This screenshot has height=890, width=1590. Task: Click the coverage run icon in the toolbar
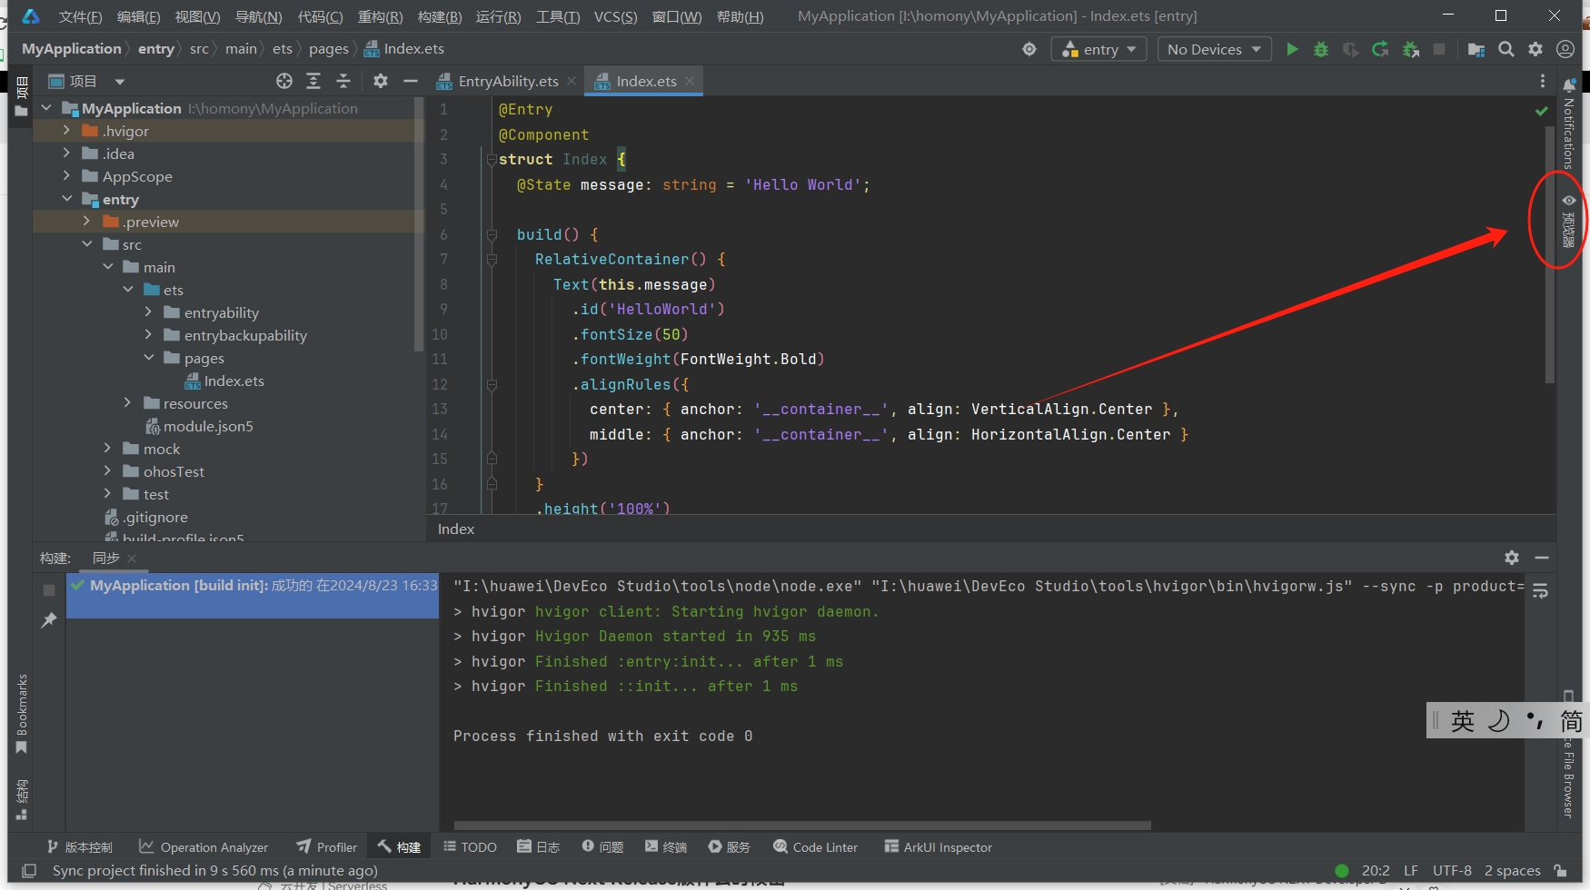pos(1351,49)
